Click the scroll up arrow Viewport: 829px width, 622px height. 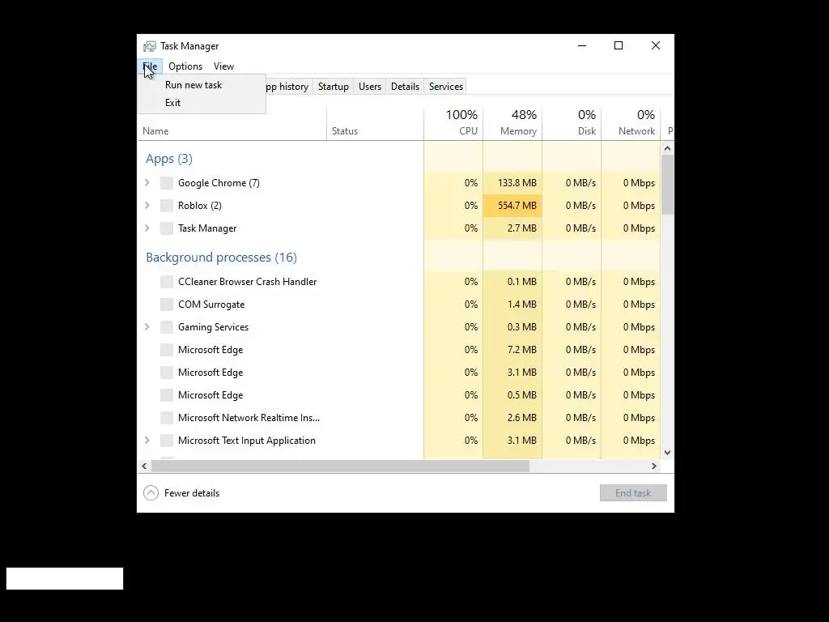coord(667,149)
